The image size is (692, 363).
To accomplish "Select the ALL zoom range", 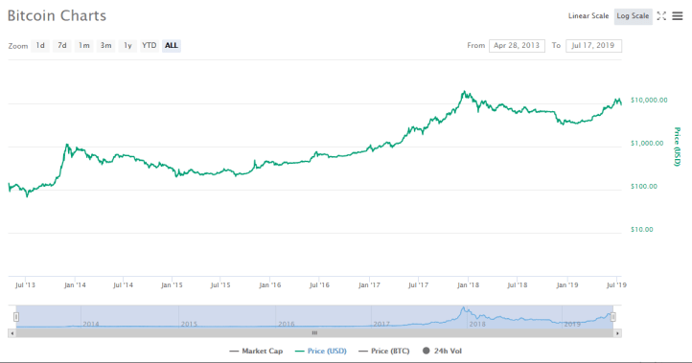I will (x=172, y=45).
